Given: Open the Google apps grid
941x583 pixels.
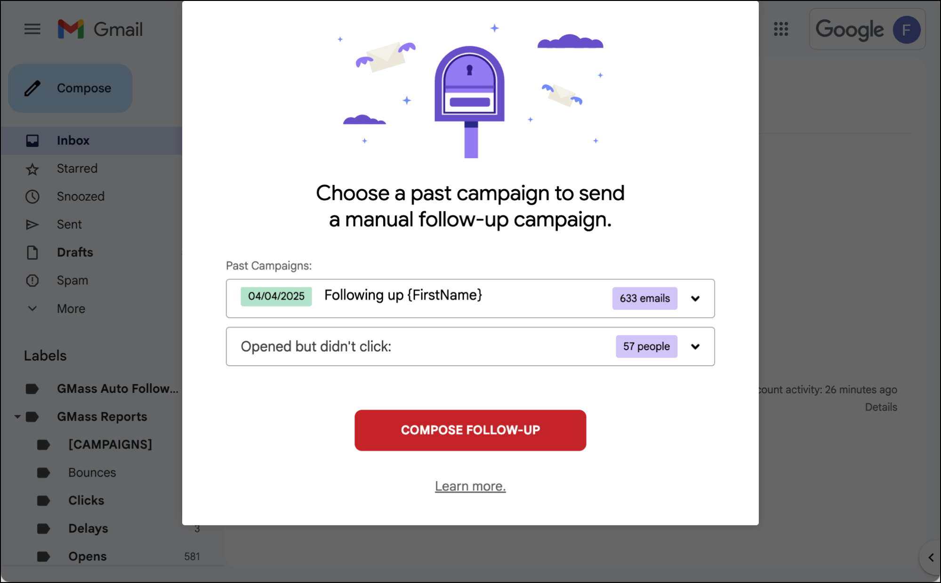Looking at the screenshot, I should pyautogui.click(x=781, y=29).
